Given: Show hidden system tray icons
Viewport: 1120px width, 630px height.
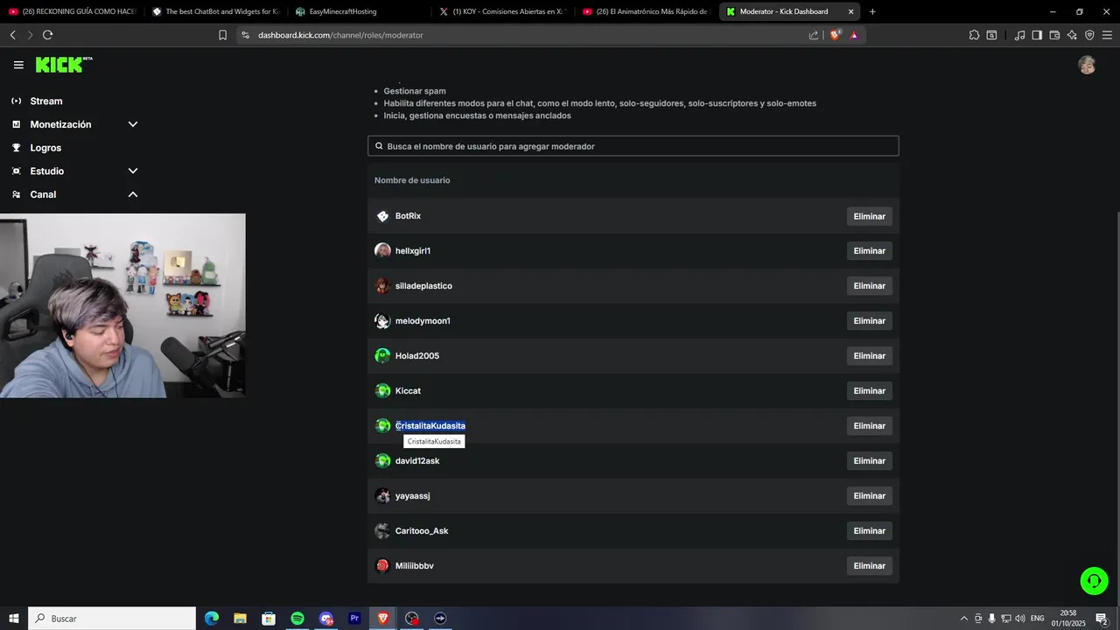Looking at the screenshot, I should pyautogui.click(x=964, y=619).
